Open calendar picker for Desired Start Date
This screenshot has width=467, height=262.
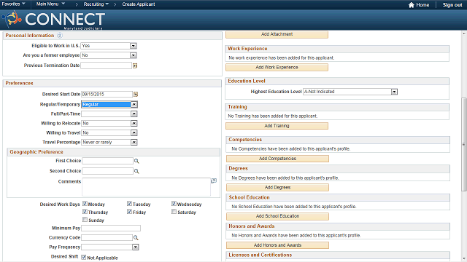click(136, 94)
